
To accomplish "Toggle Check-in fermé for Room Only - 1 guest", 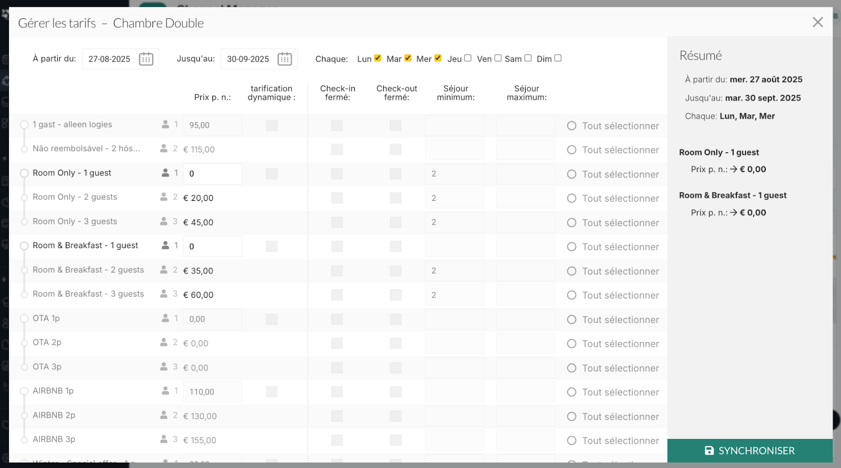I will [x=337, y=174].
